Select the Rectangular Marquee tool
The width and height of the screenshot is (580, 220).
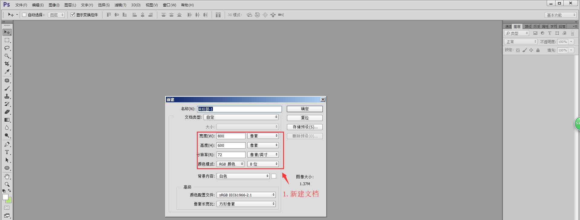pyautogui.click(x=7, y=40)
